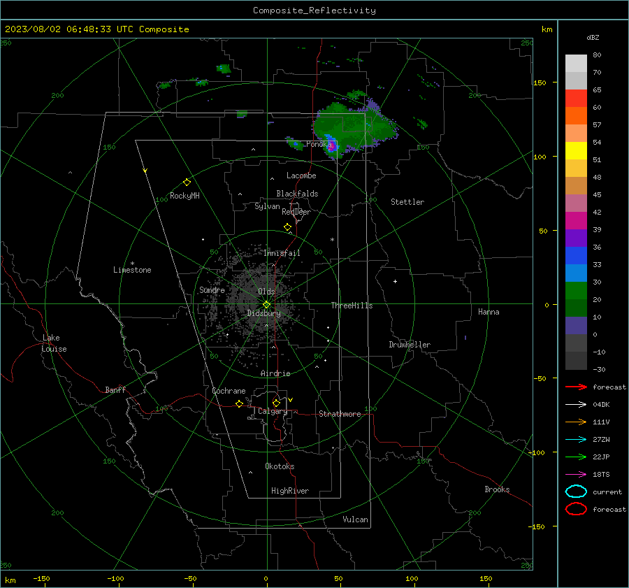Select the Strathmore label
The height and width of the screenshot is (588, 629).
coord(340,414)
